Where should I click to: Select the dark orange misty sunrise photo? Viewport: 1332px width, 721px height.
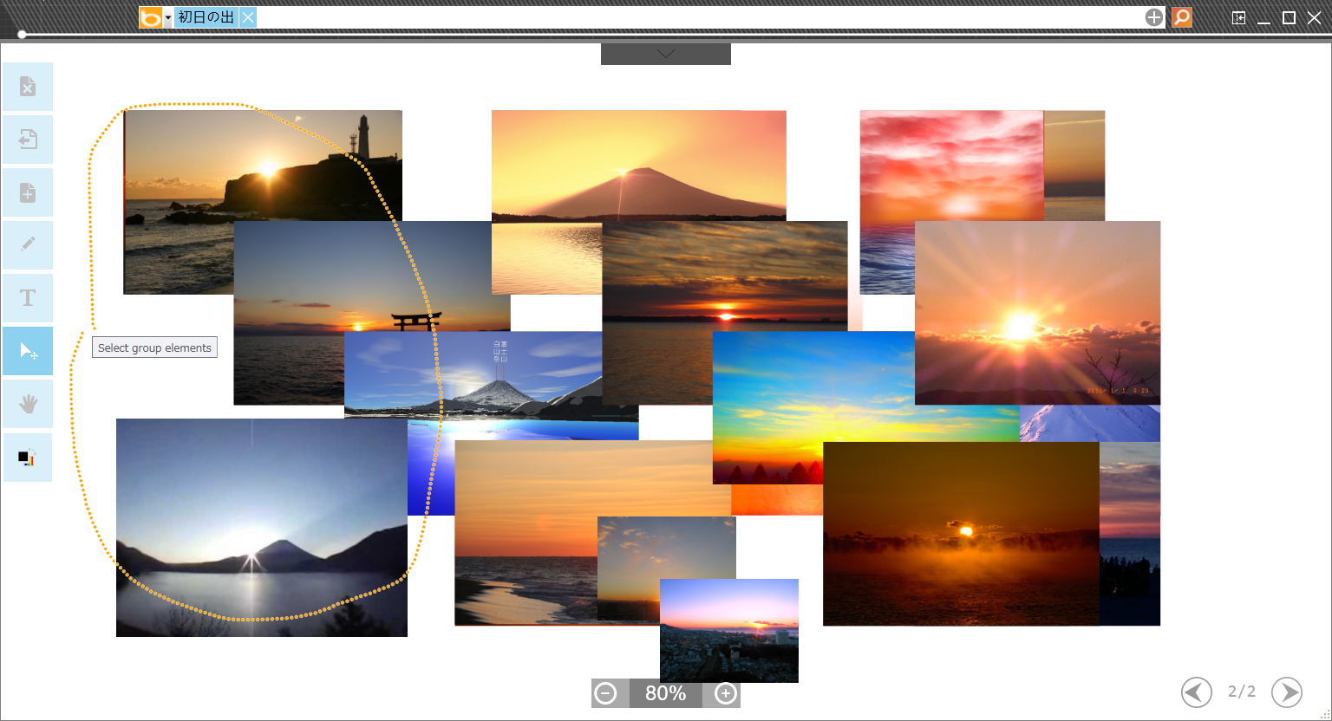[x=961, y=534]
